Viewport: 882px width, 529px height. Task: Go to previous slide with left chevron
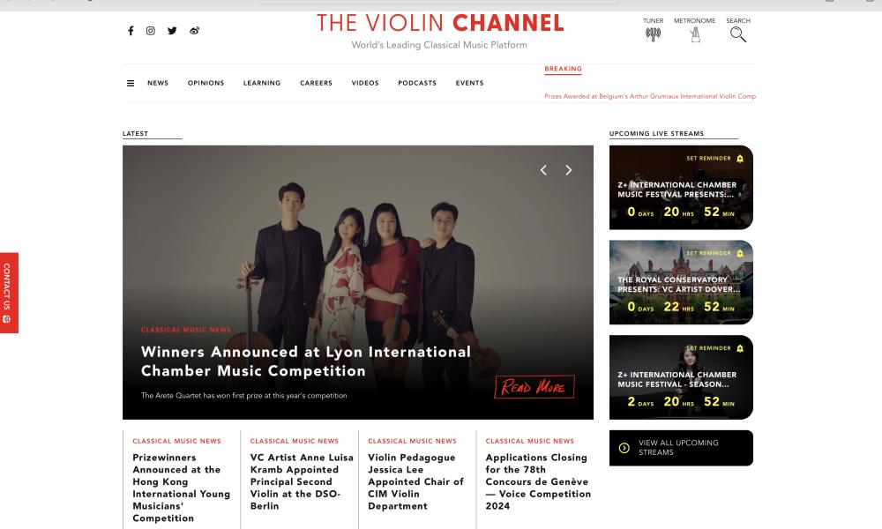point(543,170)
